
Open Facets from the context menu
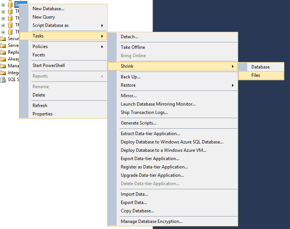tap(63, 55)
